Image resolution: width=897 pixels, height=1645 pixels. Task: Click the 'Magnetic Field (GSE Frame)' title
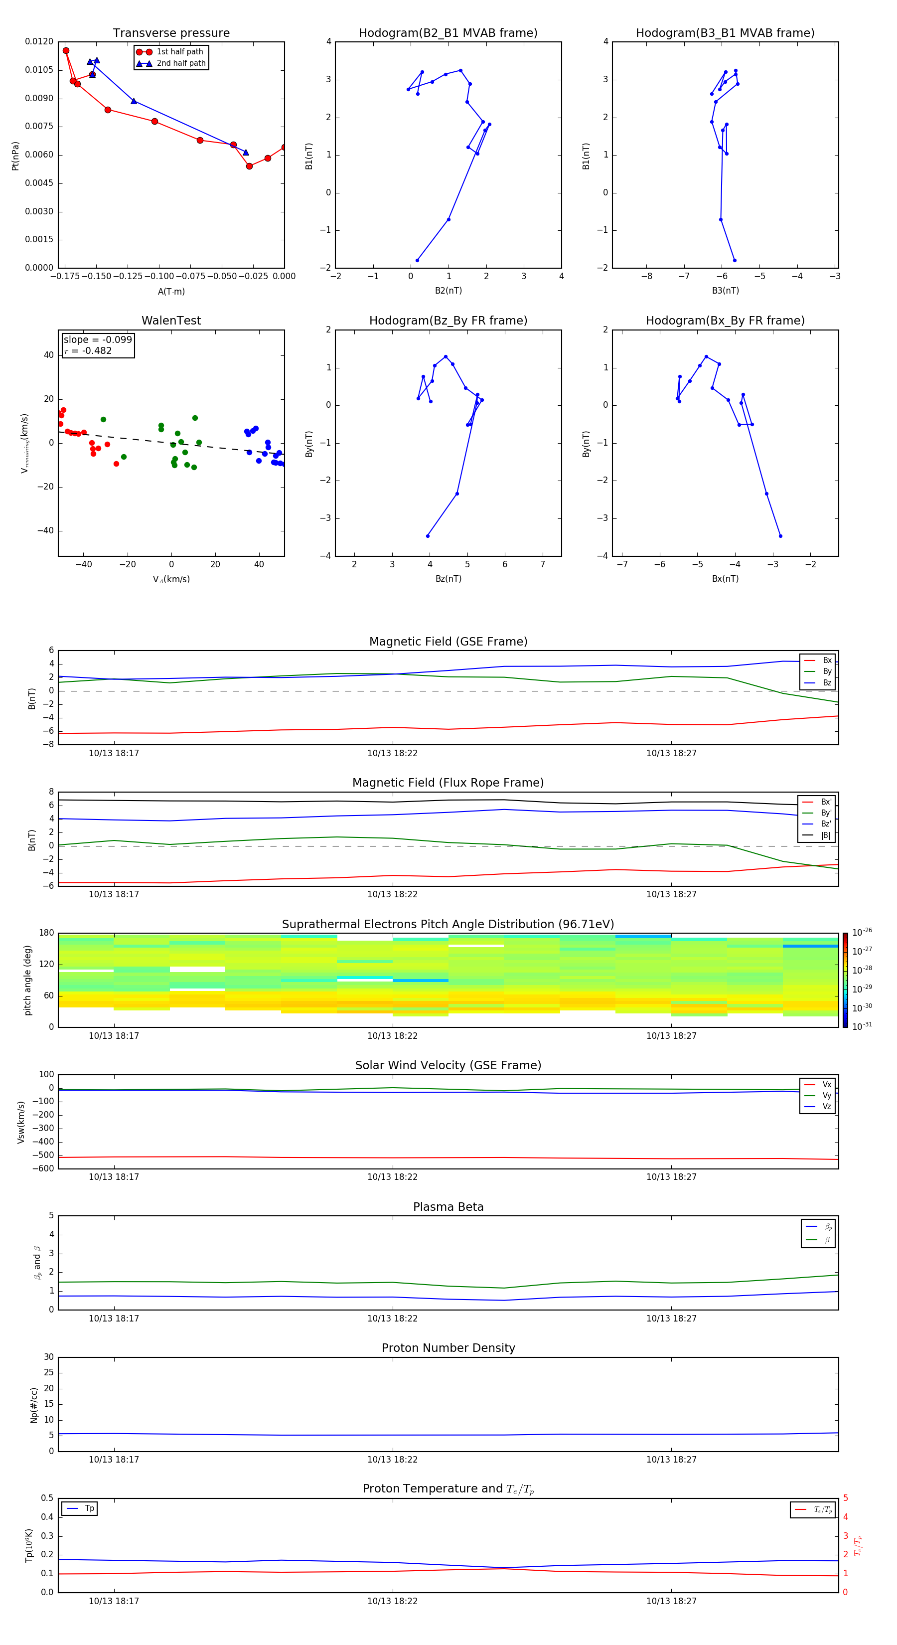(448, 642)
